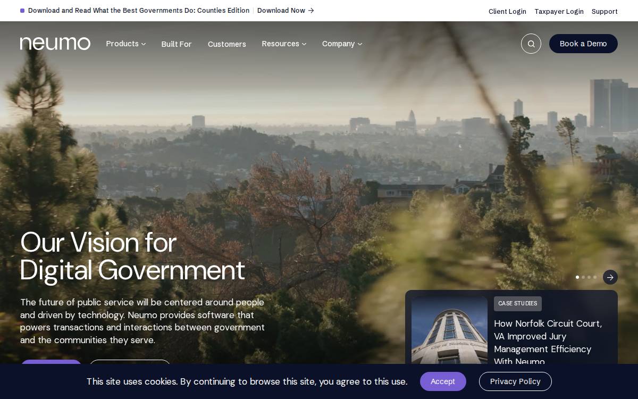Image resolution: width=638 pixels, height=399 pixels.
Task: Open the Customers menu item
Action: click(227, 44)
